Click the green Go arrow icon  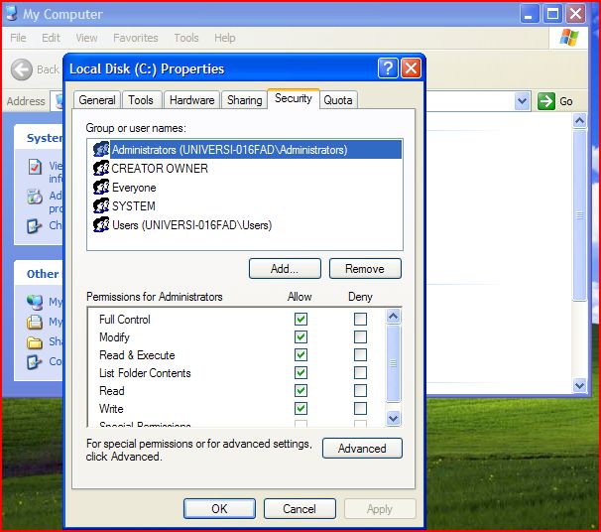pyautogui.click(x=546, y=101)
